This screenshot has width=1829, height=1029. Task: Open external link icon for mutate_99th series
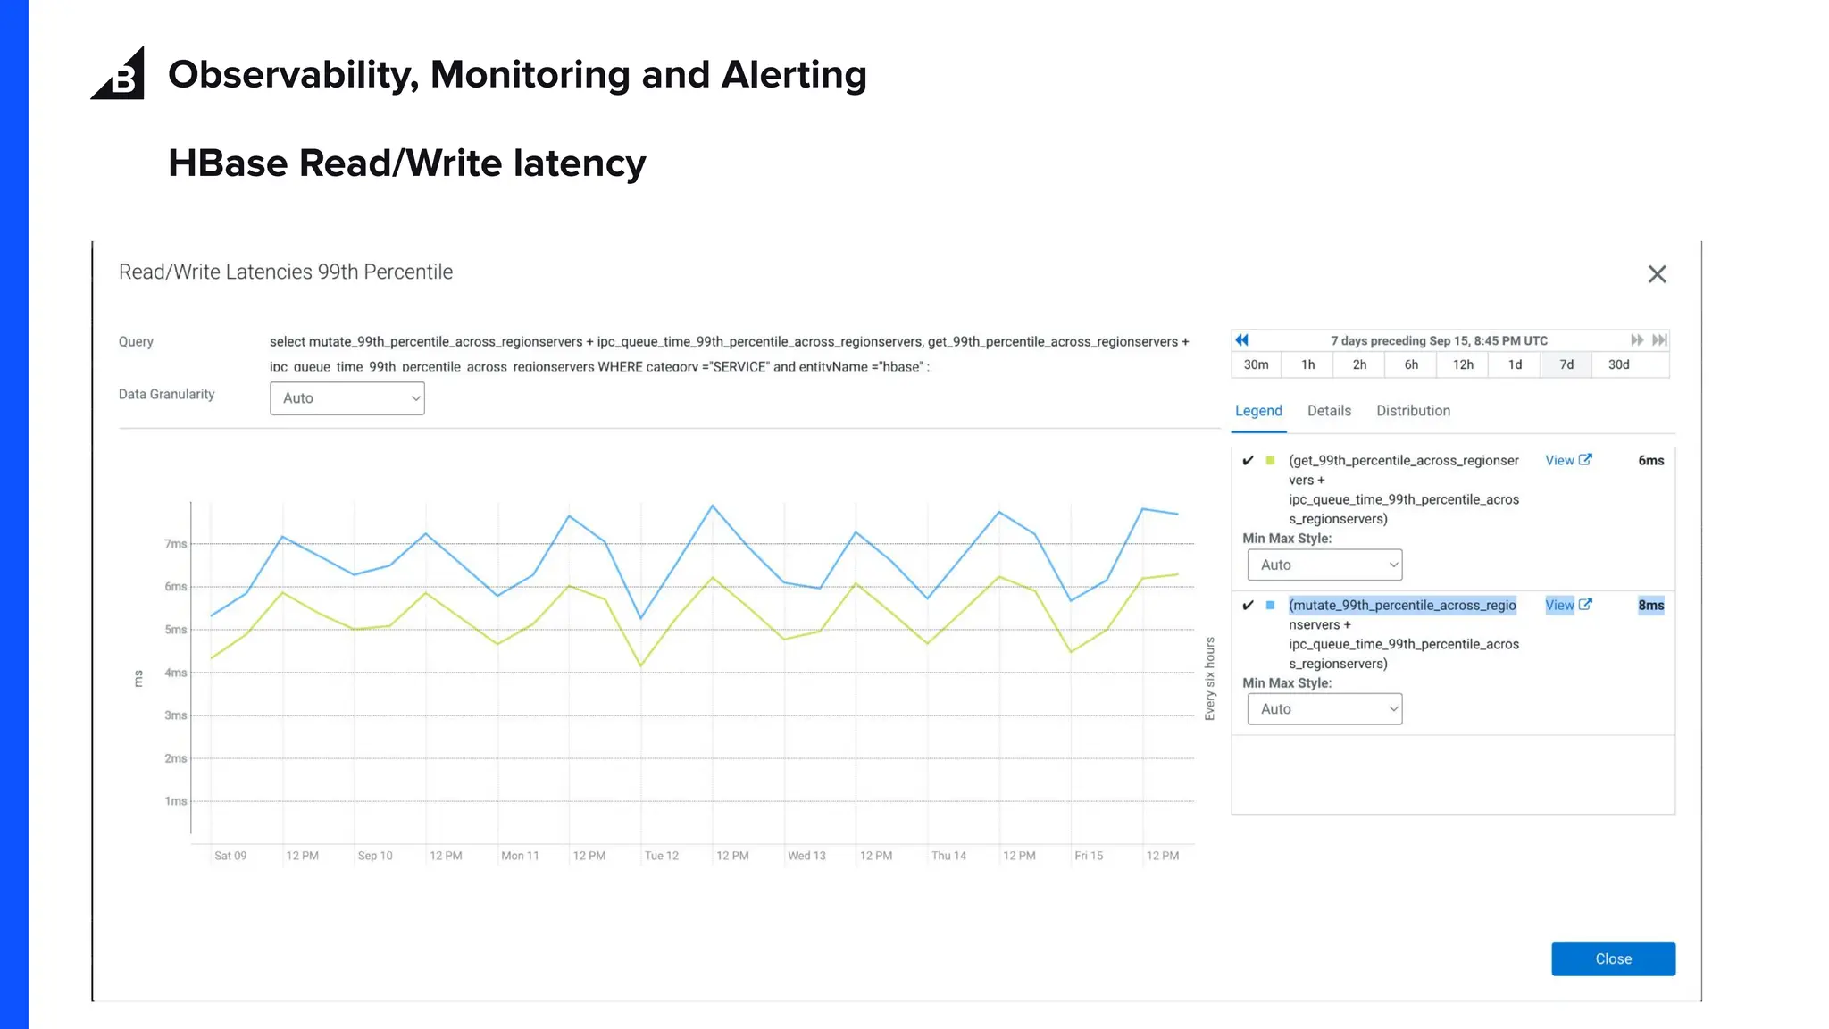pos(1585,605)
